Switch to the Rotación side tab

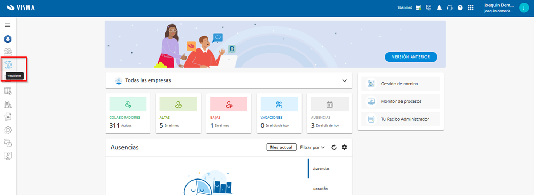click(x=321, y=189)
